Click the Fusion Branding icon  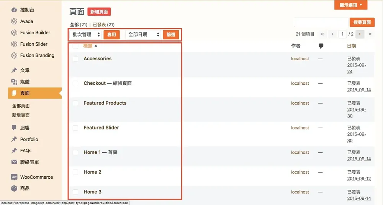tap(14, 55)
